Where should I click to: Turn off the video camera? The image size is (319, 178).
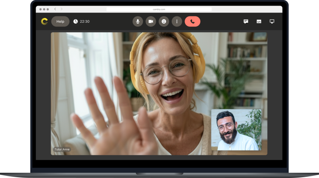point(151,21)
